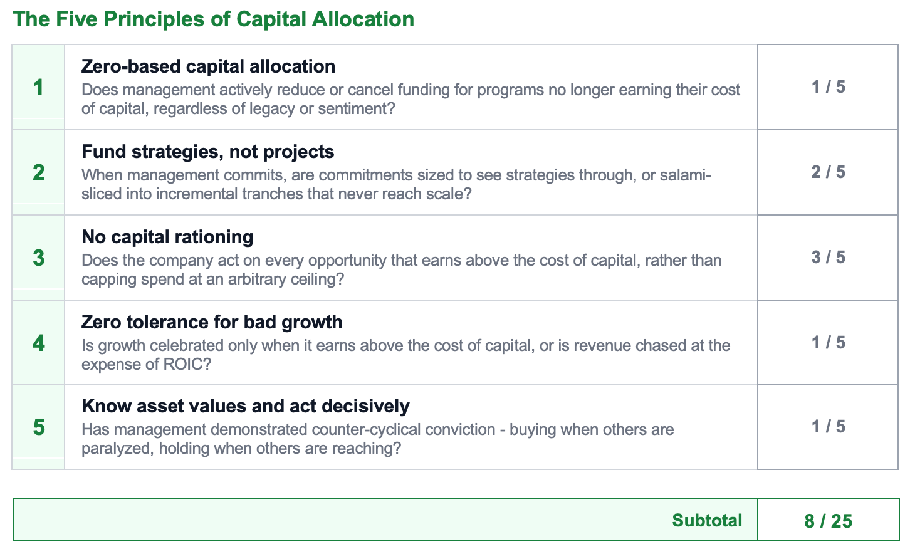Click "Know asset values and act decisively" title

click(245, 406)
